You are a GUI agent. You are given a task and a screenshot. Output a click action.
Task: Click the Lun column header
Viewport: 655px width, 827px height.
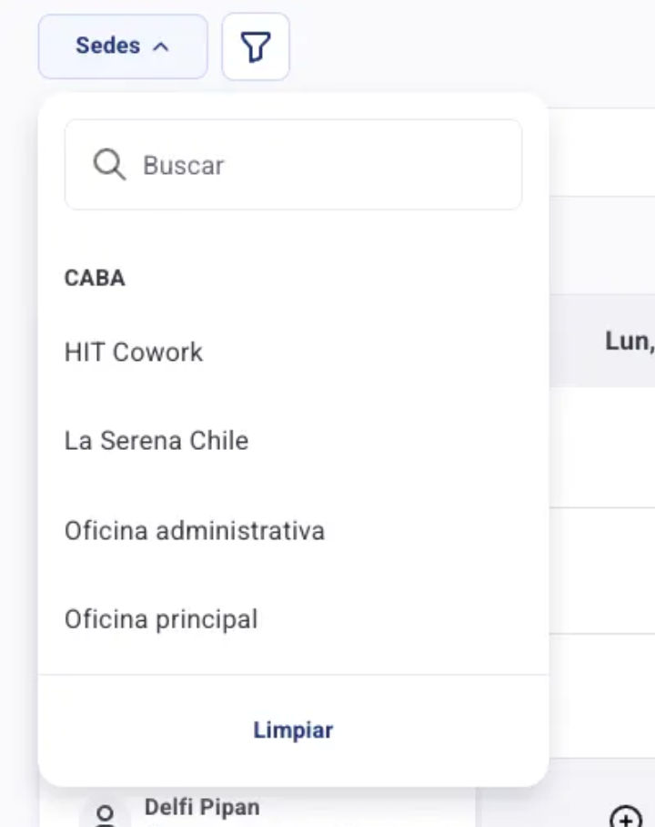(x=629, y=342)
